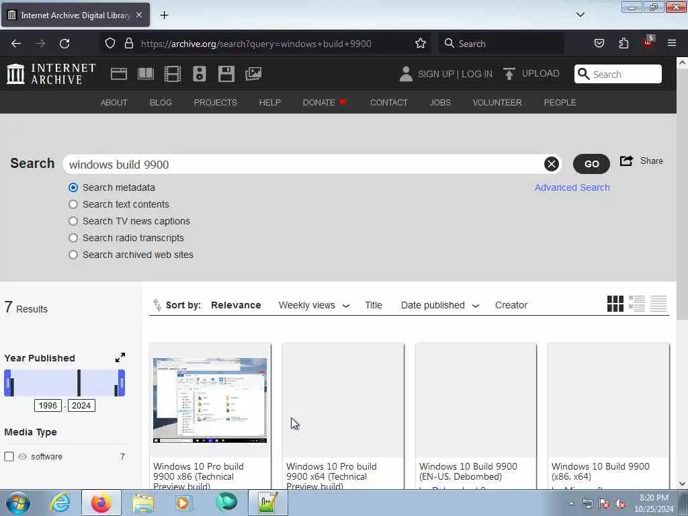Click the 1996 start year field
The width and height of the screenshot is (688, 516).
48,405
